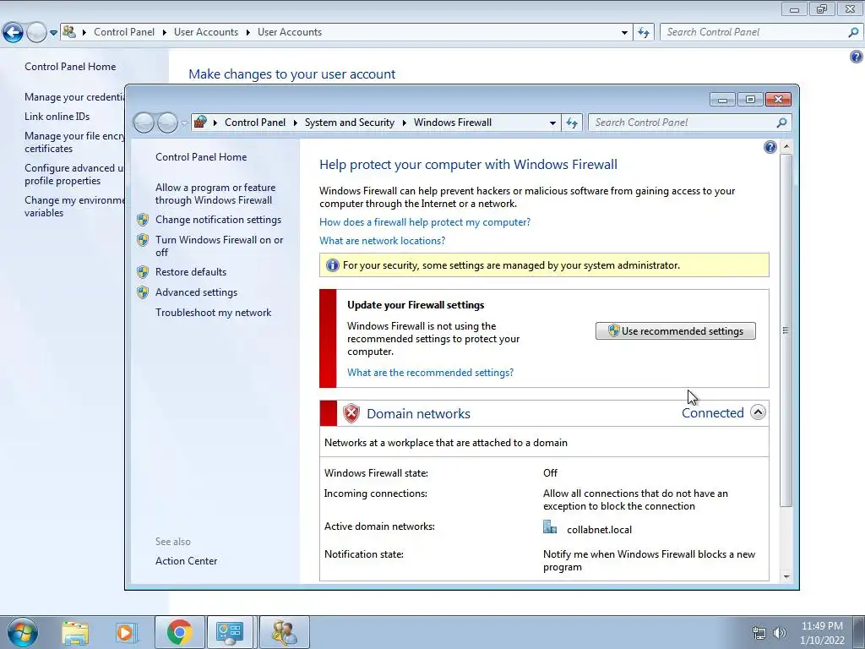Open Turn Windows Firewall on or off

pos(219,246)
